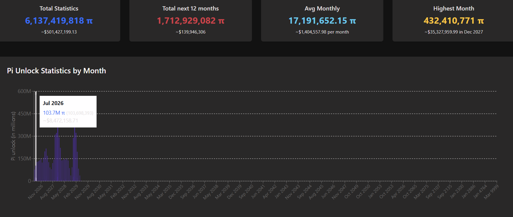The width and height of the screenshot is (513, 217).
Task: Click the ~$35,327,959.99 in Dec 2027 text
Action: click(x=454, y=32)
